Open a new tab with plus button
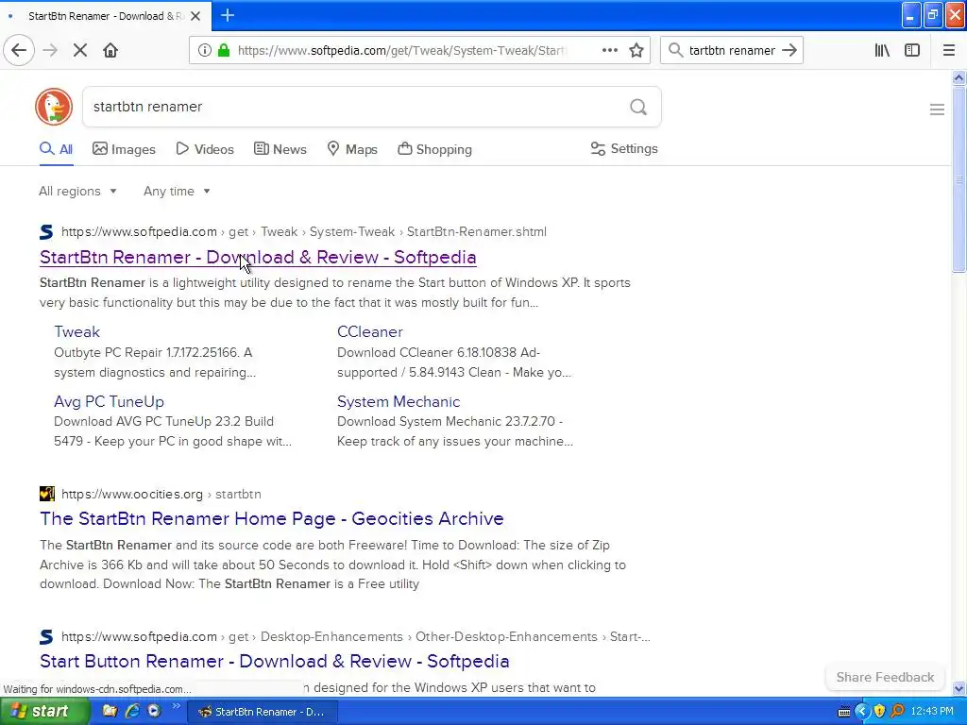967x725 pixels. pos(228,15)
